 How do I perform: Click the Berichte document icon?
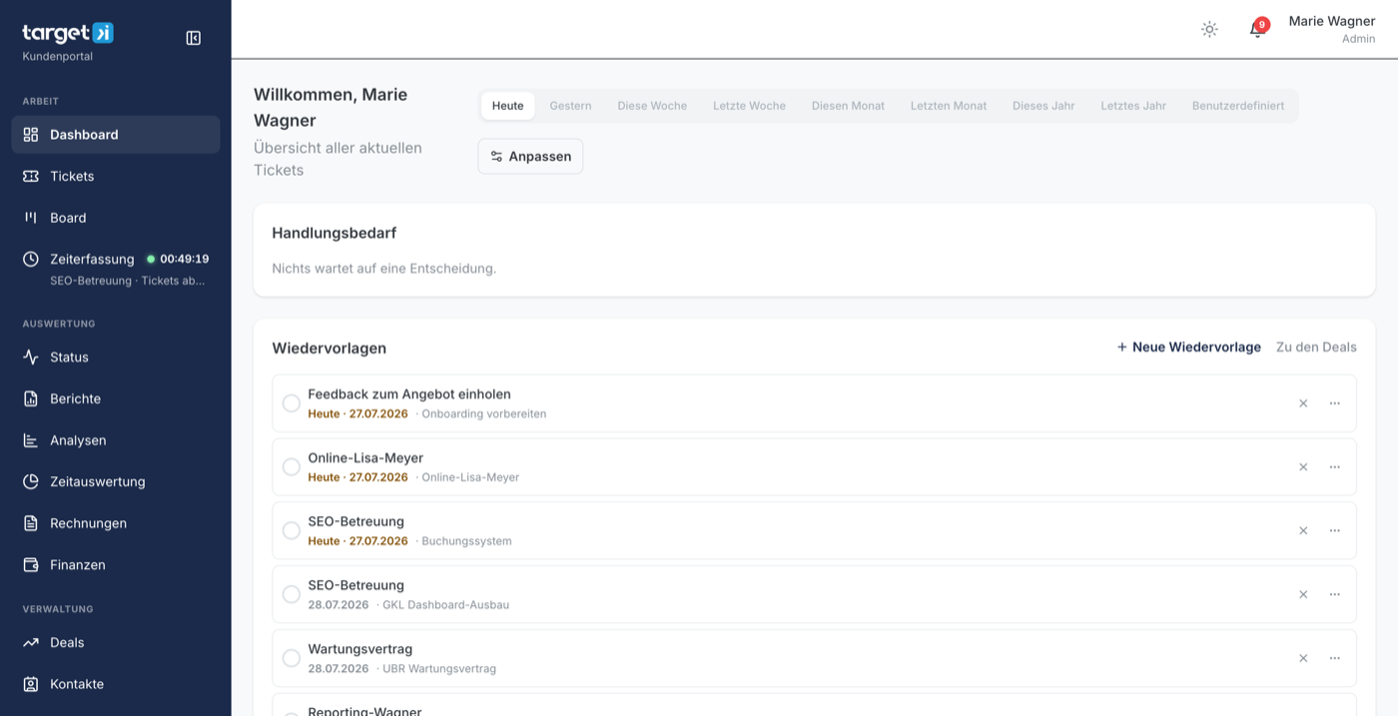31,398
